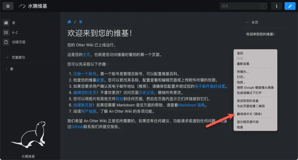Select 家 in the page index tree

pyautogui.click(x=12, y=69)
